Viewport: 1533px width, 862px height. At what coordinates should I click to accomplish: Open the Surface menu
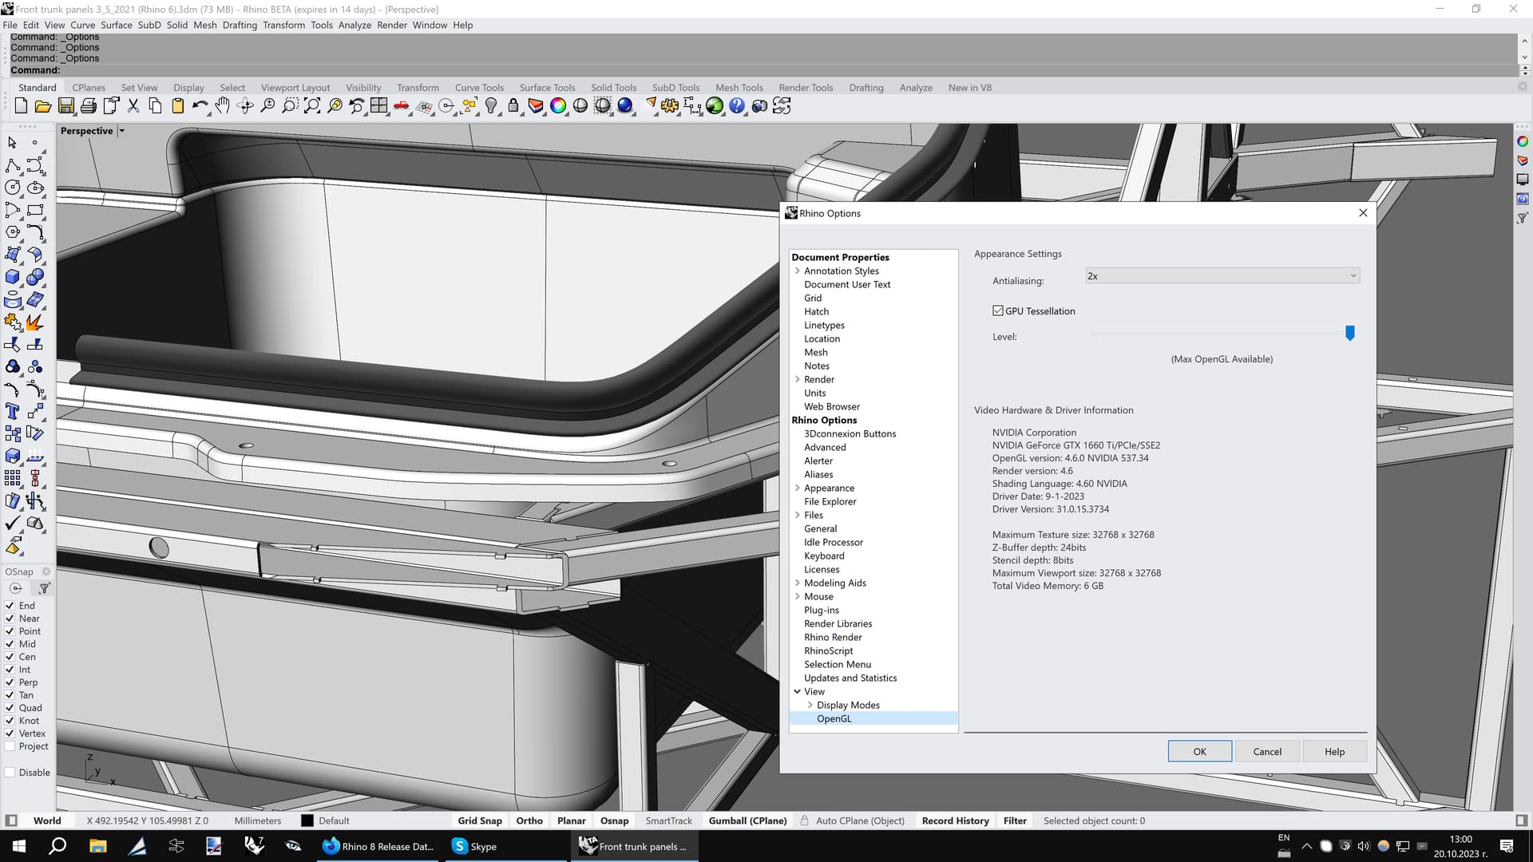click(117, 26)
